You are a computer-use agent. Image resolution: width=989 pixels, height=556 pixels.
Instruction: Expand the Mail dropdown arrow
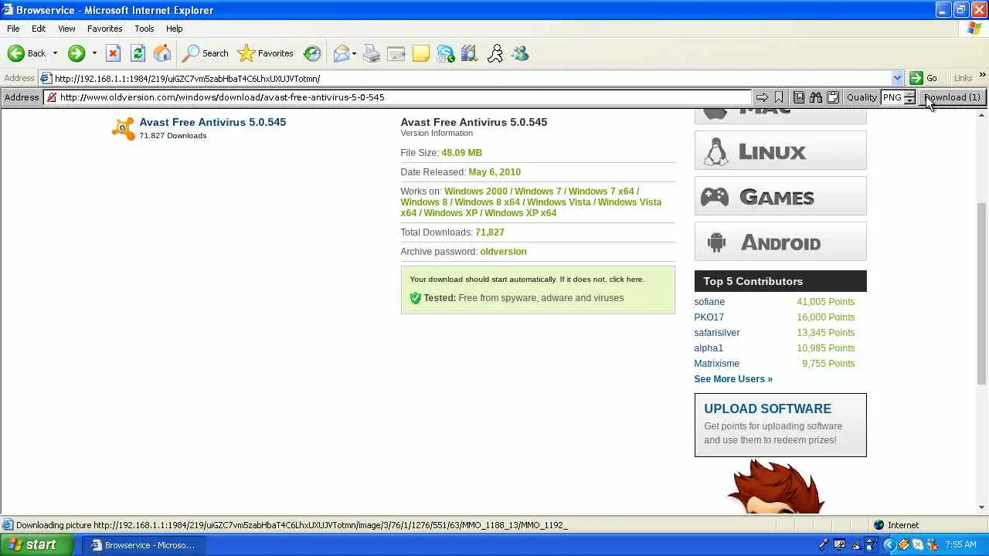355,53
